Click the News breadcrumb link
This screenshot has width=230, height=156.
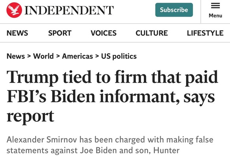[16, 56]
